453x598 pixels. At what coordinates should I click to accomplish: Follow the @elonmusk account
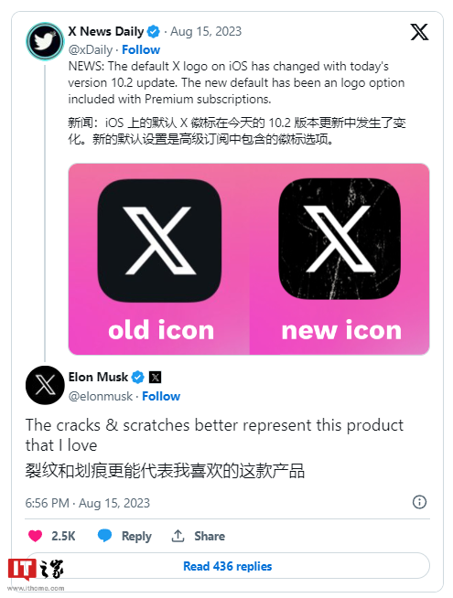point(161,396)
